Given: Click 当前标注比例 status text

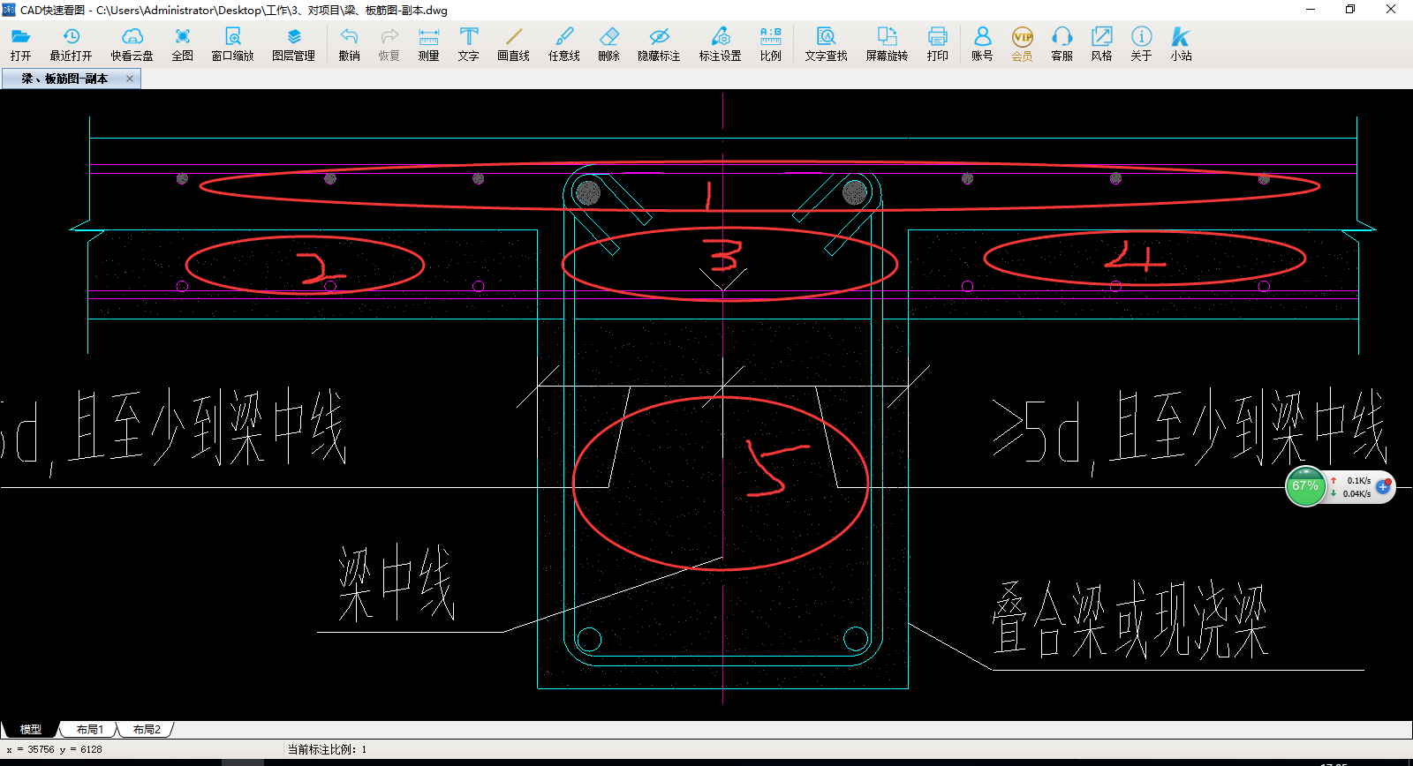Looking at the screenshot, I should coord(327,749).
